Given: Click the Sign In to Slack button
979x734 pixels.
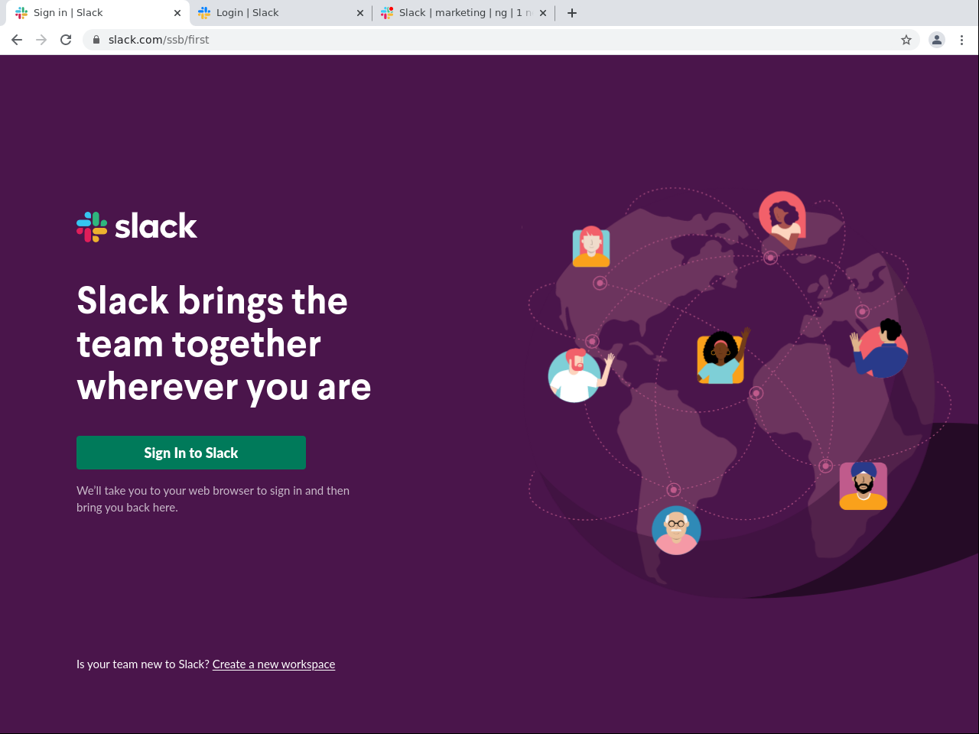Looking at the screenshot, I should [191, 453].
